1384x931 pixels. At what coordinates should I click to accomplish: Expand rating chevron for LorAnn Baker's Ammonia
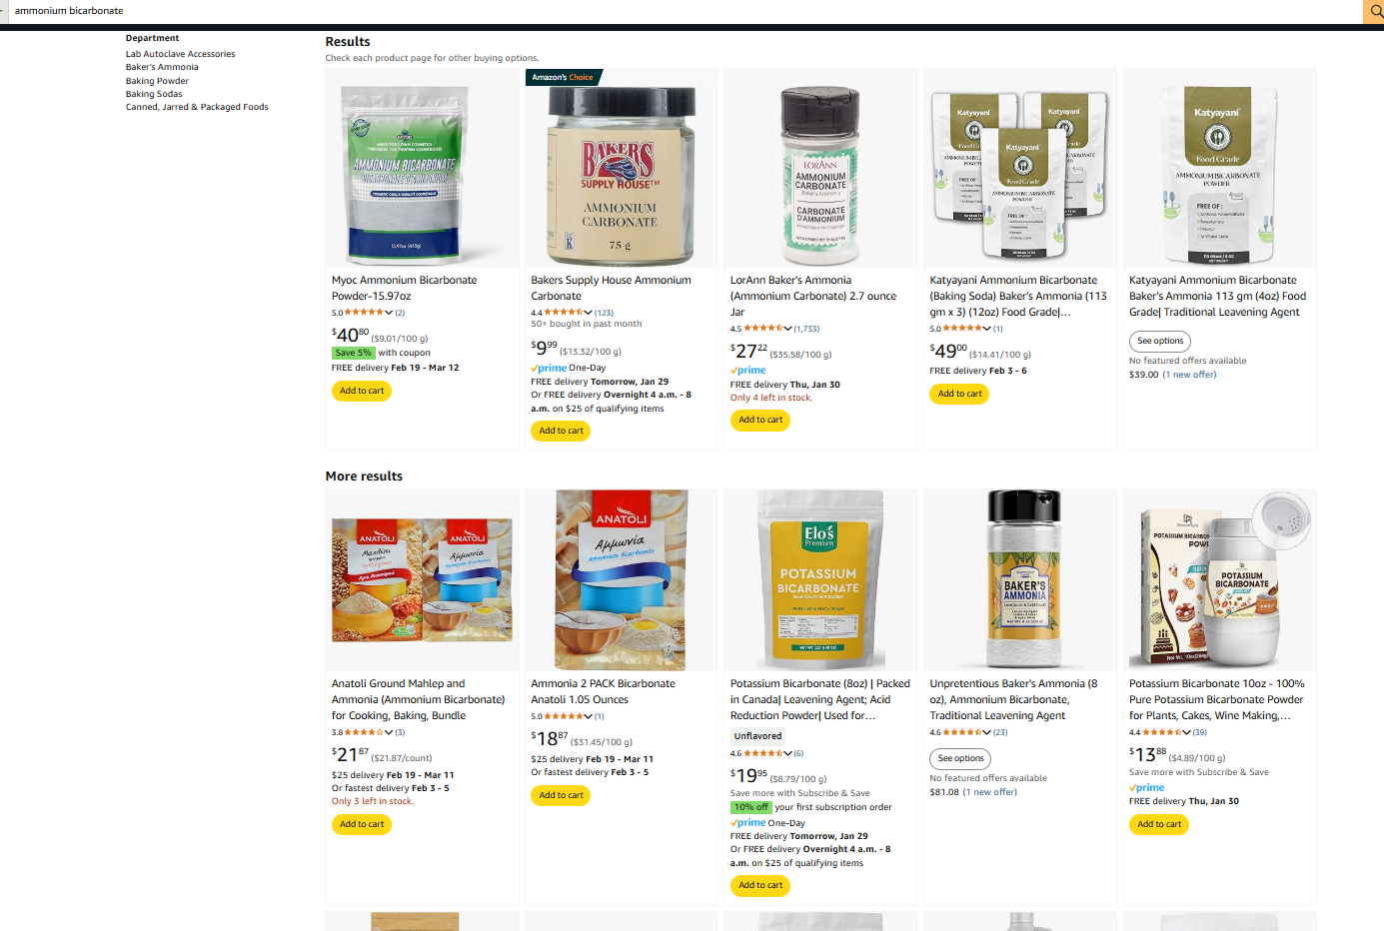788,329
